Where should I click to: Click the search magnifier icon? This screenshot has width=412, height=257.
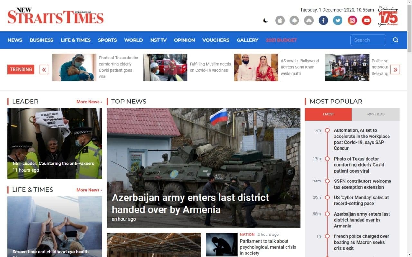pyautogui.click(x=396, y=40)
